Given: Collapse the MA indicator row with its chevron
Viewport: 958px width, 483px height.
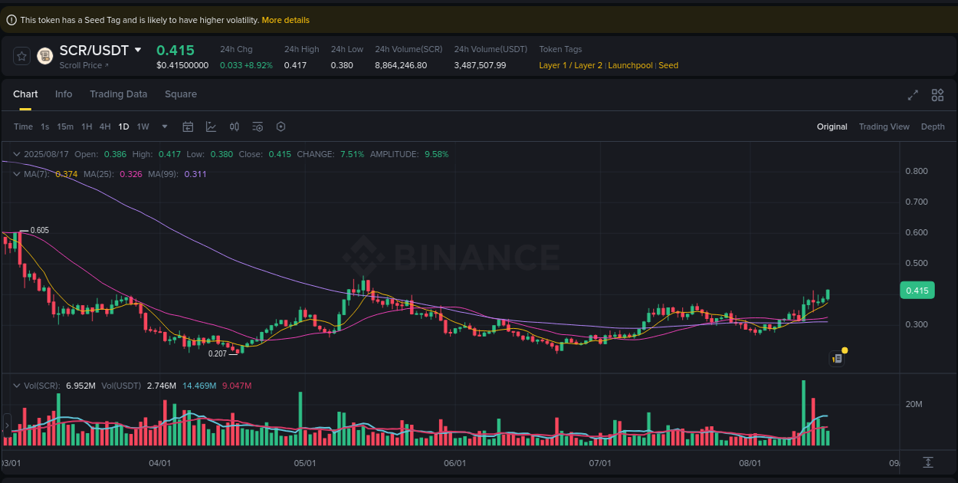Looking at the screenshot, I should click(x=15, y=174).
